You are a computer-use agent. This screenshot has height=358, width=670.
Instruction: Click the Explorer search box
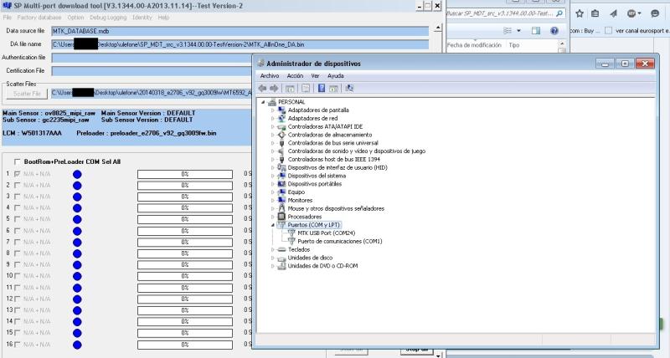[505, 13]
